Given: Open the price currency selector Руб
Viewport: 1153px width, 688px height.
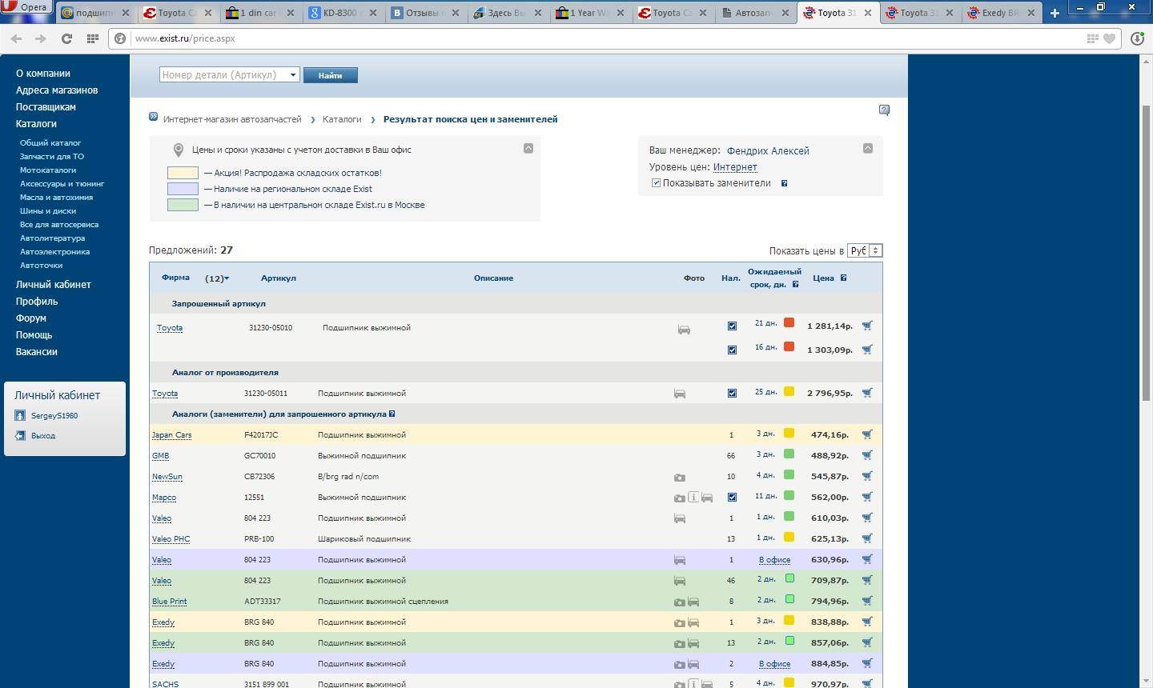Looking at the screenshot, I should (x=866, y=250).
